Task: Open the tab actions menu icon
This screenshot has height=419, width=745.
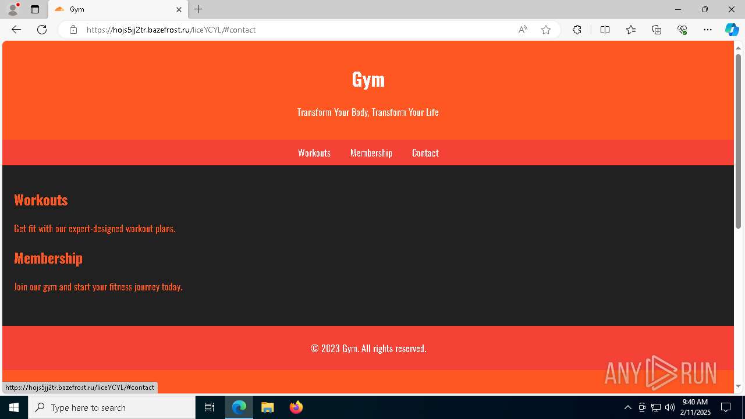Action: point(35,9)
